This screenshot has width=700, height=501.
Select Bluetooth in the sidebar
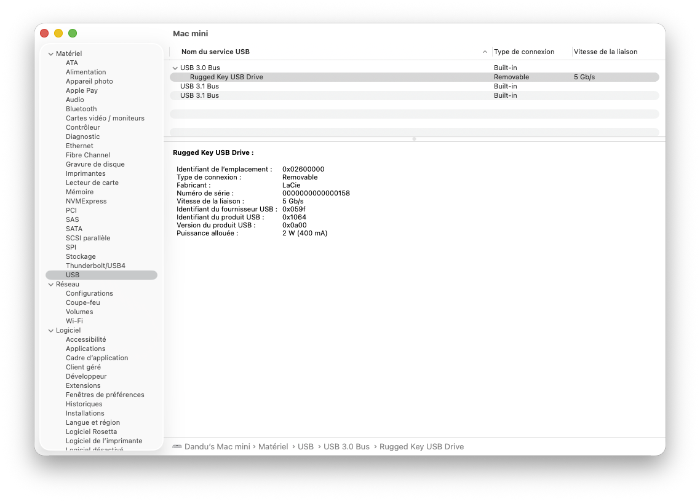click(x=81, y=109)
